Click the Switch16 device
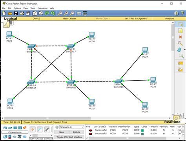186x141 pixels. click(x=71, y=82)
